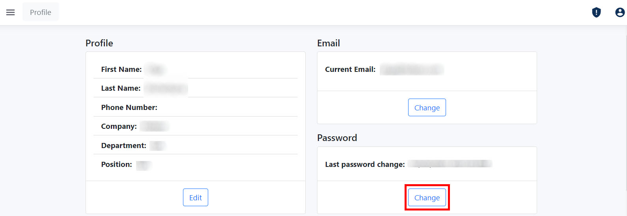Click the Edit button under Profile
Viewport: 627px width, 216px height.
pyautogui.click(x=196, y=198)
